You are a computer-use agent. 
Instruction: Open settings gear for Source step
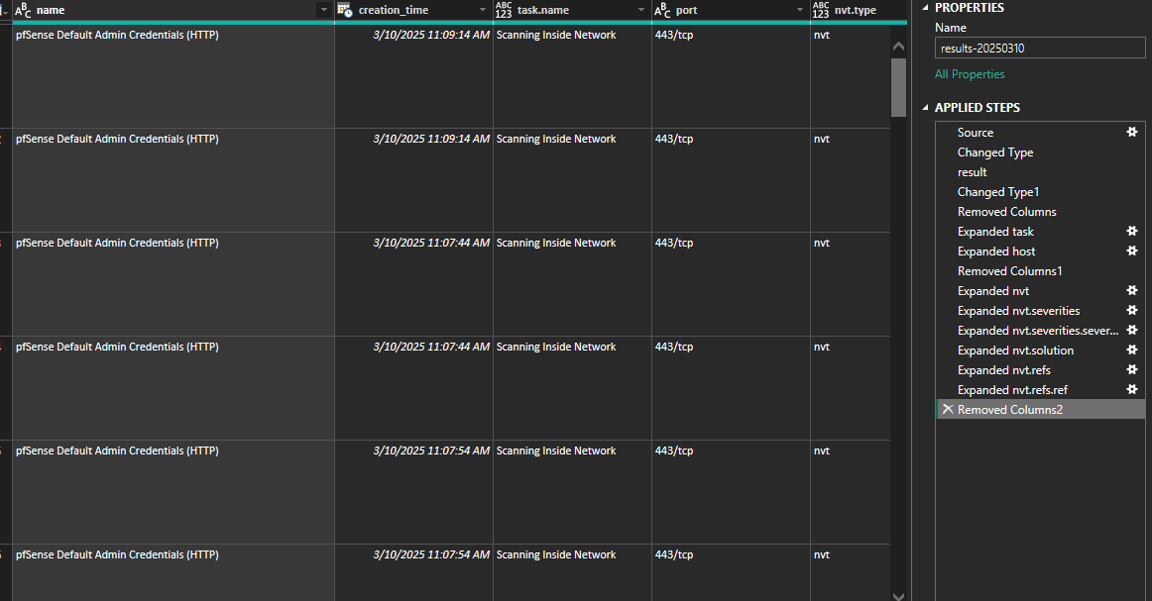click(x=1132, y=132)
